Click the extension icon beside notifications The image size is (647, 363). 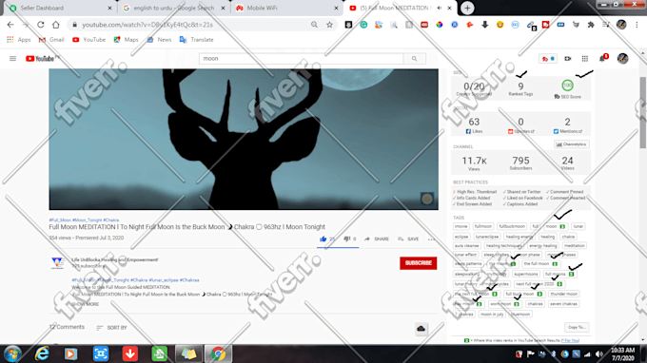tap(547, 59)
